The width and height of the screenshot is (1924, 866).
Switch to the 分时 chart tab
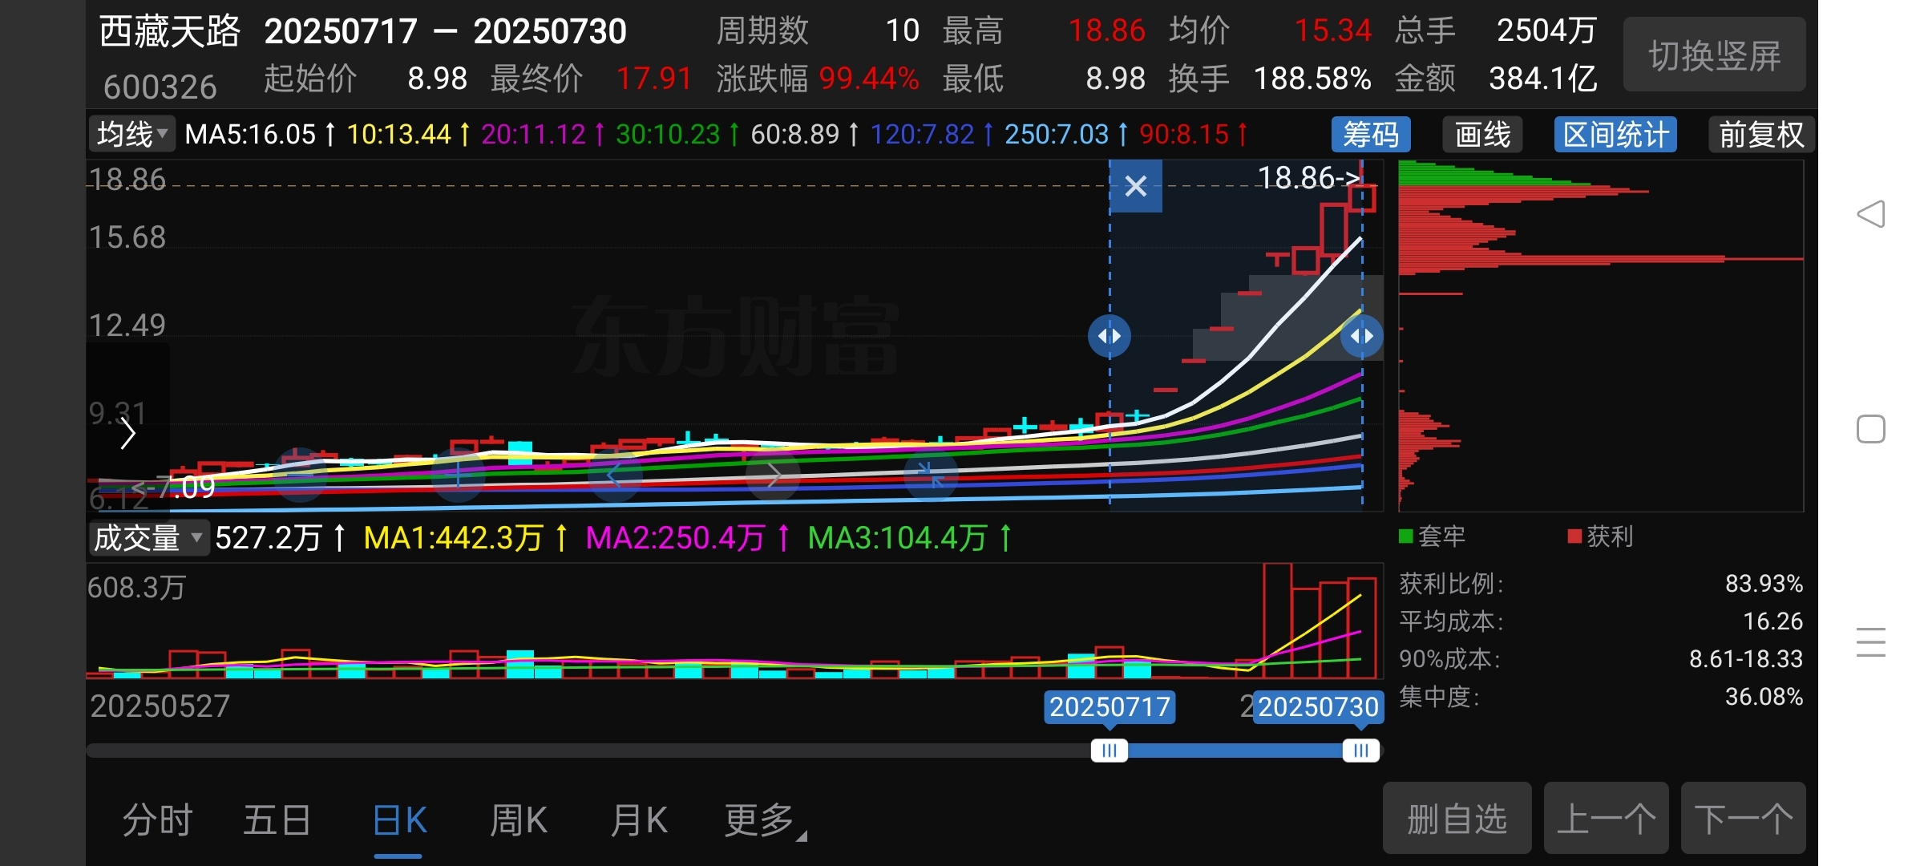pyautogui.click(x=157, y=820)
